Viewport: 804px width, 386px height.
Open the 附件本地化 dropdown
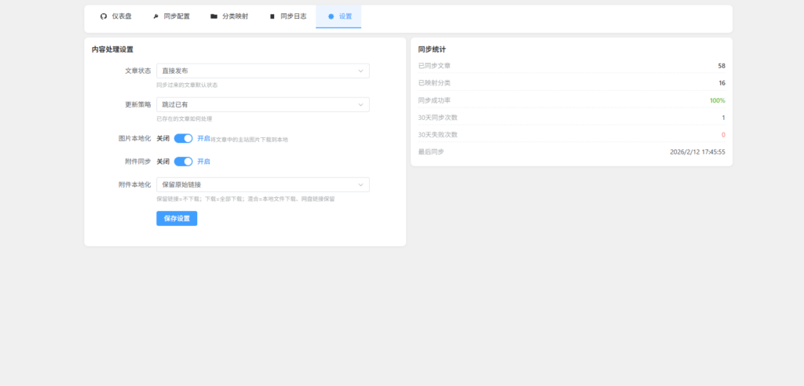point(262,185)
